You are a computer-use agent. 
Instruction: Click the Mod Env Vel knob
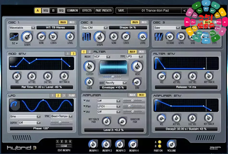[x=17, y=76]
